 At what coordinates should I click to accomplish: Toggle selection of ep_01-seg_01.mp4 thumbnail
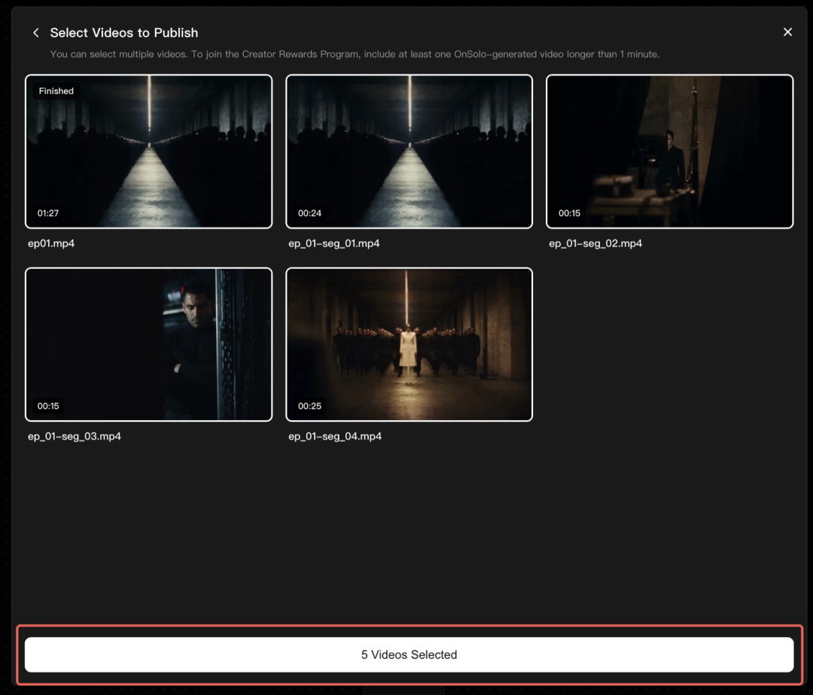[x=409, y=151]
